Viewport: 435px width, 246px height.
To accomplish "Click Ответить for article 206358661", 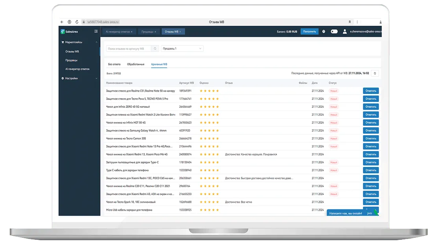I will [371, 178].
